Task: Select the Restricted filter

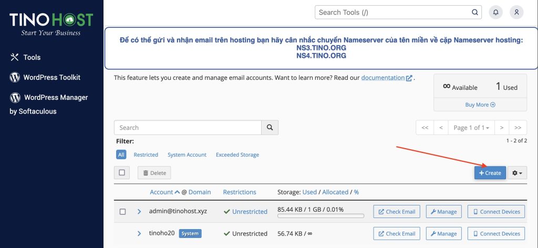Action: (146, 154)
